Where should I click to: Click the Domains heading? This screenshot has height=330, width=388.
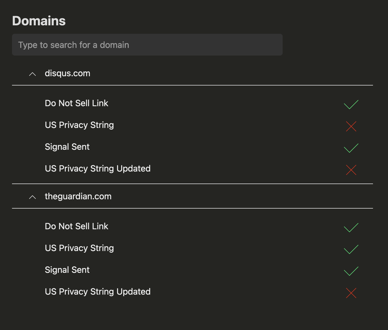(38, 20)
